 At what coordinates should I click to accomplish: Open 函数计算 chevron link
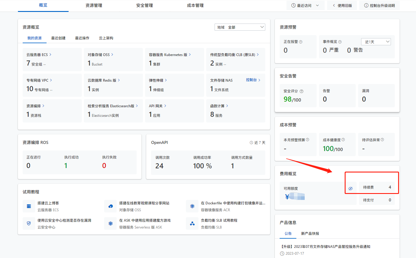click(x=227, y=106)
